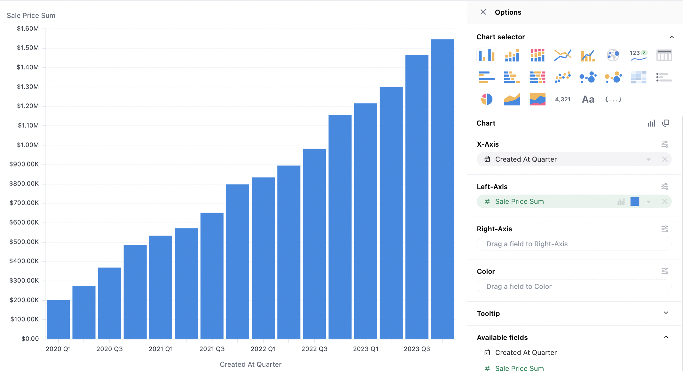Collapse the Chart selector section
The height and width of the screenshot is (377, 683).
click(x=671, y=37)
